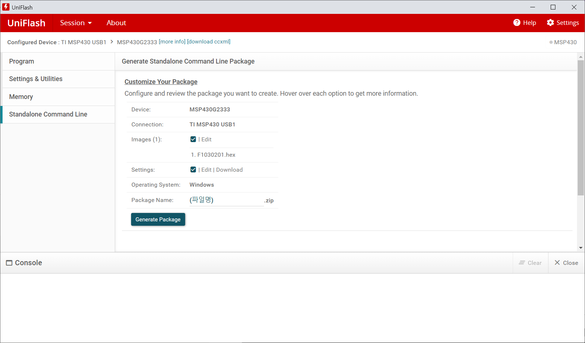Click the TI MSP430 USB1 connection value
This screenshot has width=585, height=343.
point(212,125)
